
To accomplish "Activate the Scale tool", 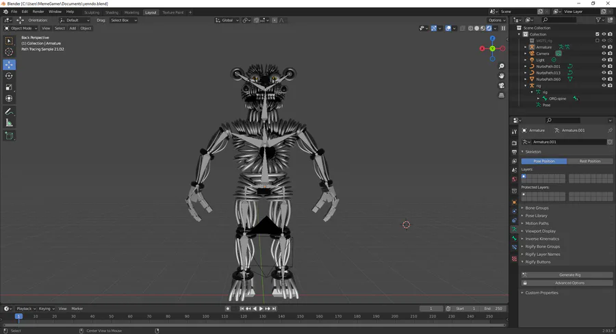I will pyautogui.click(x=9, y=87).
